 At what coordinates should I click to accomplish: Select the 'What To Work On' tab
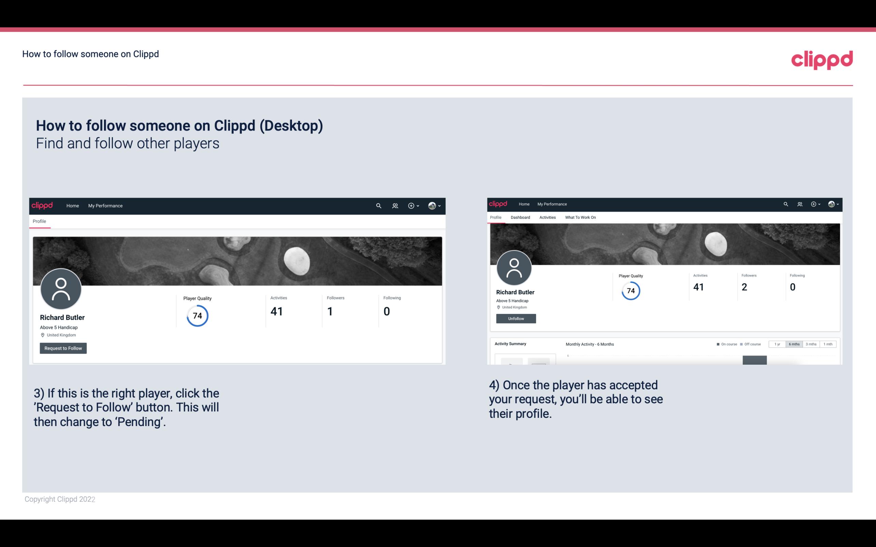click(x=580, y=217)
